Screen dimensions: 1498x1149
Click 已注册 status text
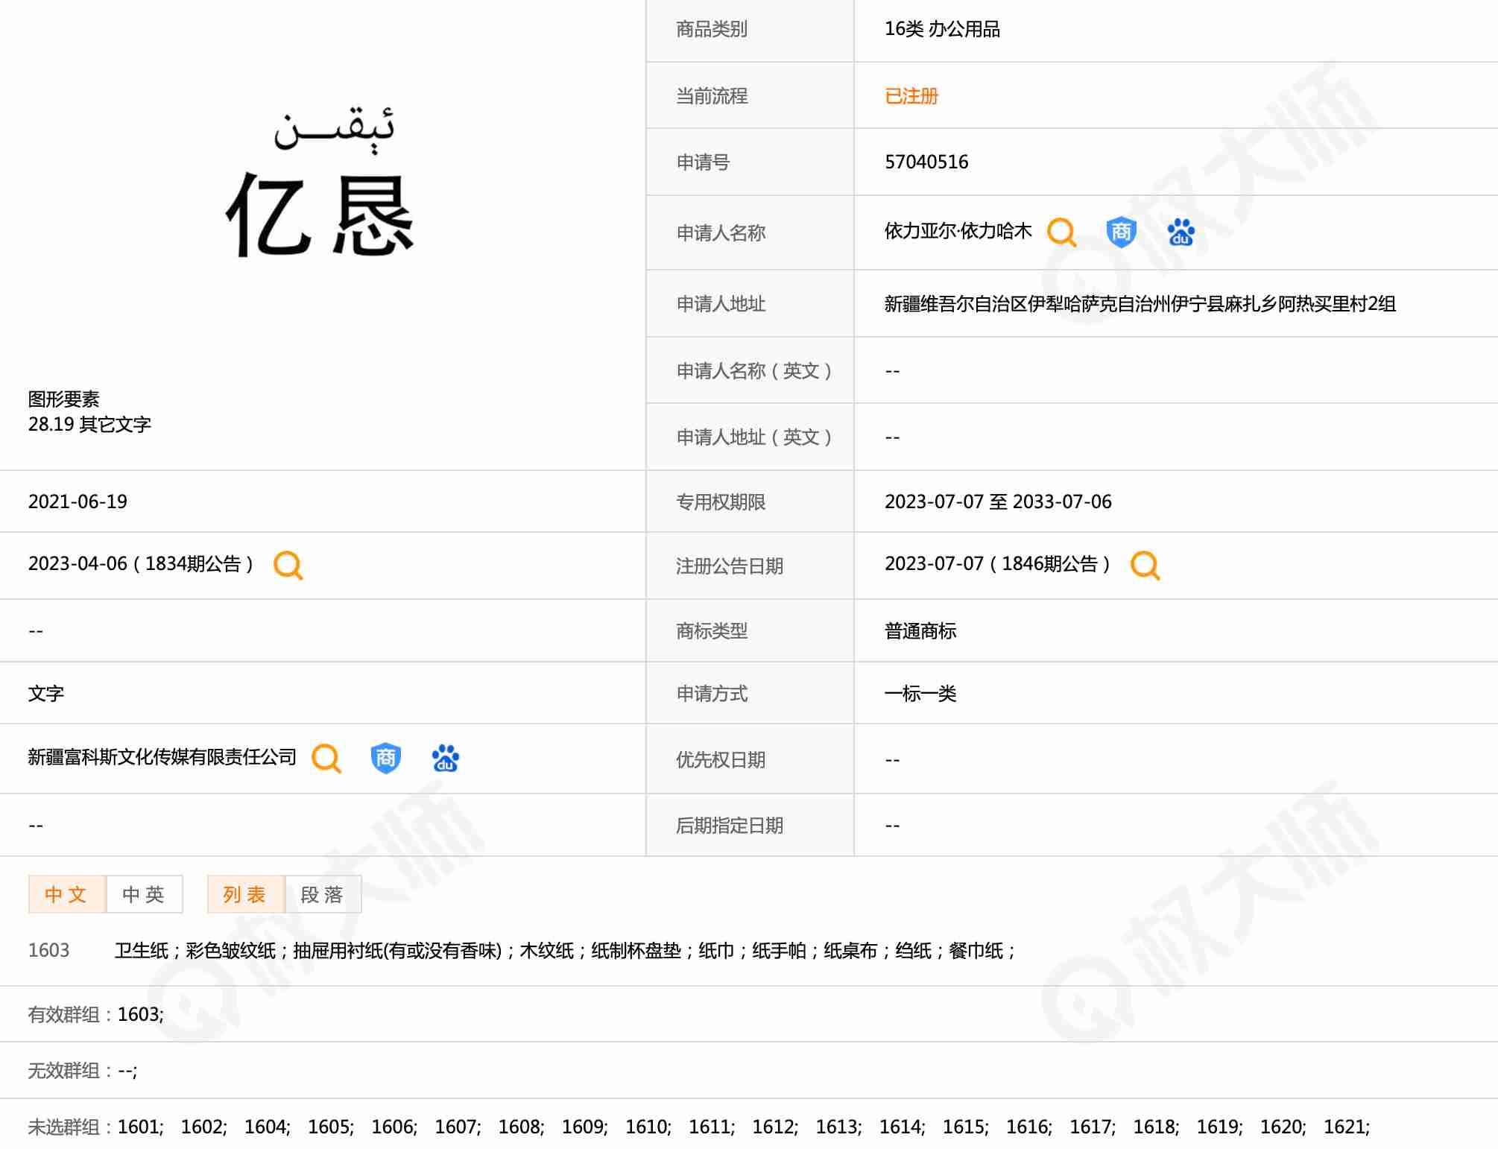pos(911,96)
